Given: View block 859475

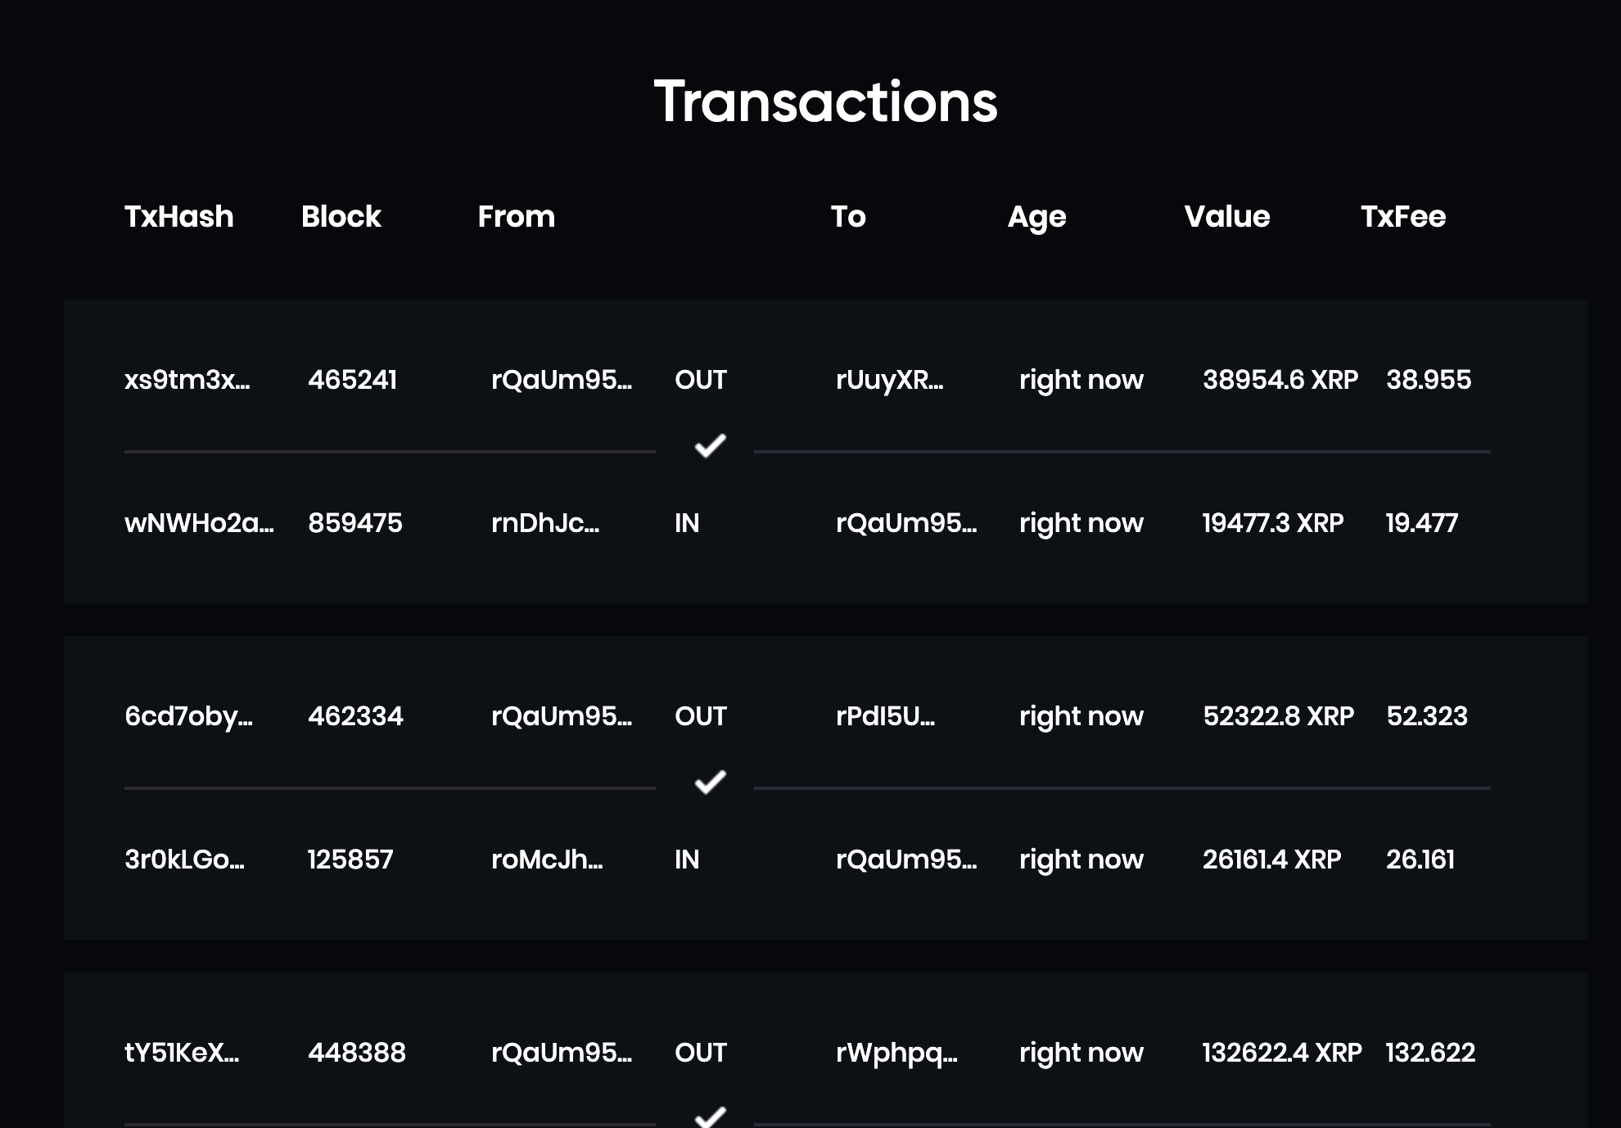Looking at the screenshot, I should point(355,523).
